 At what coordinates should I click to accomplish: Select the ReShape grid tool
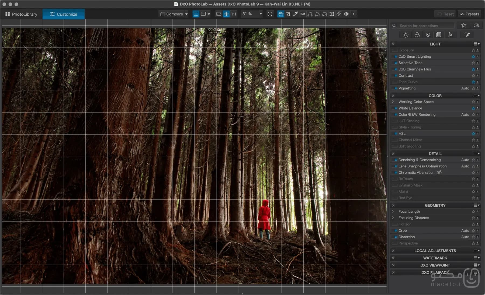[x=332, y=14]
